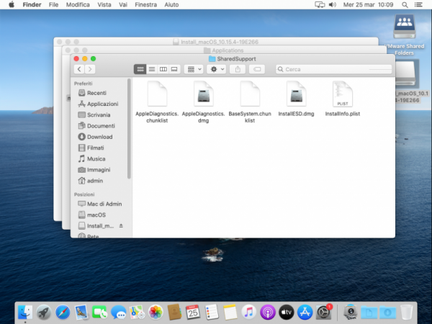Open App Store from the Dock
The image size is (432, 324).
305,312
